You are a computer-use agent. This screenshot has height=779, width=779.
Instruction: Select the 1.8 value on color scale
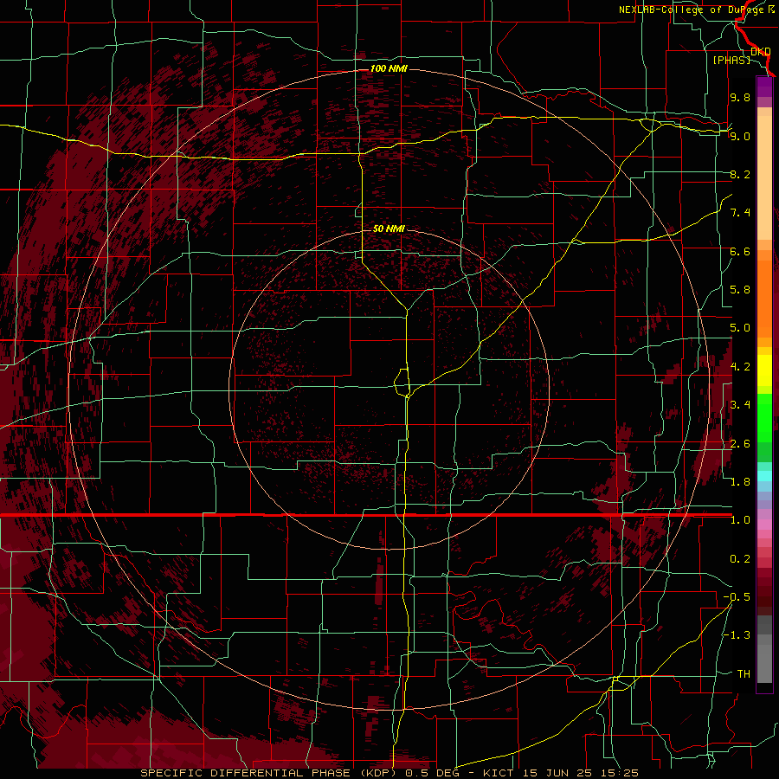click(740, 482)
